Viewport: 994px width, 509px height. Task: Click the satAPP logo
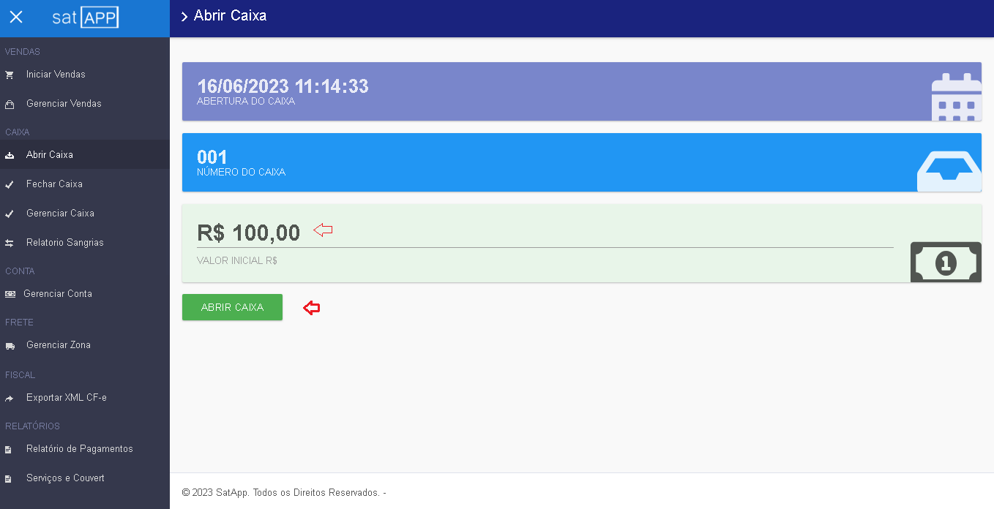[x=85, y=18]
